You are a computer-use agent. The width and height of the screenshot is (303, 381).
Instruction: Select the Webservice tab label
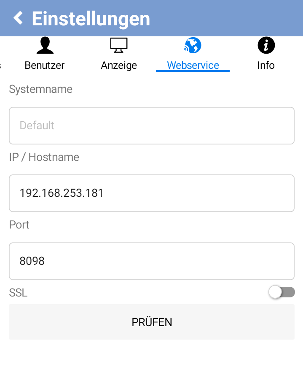click(193, 65)
